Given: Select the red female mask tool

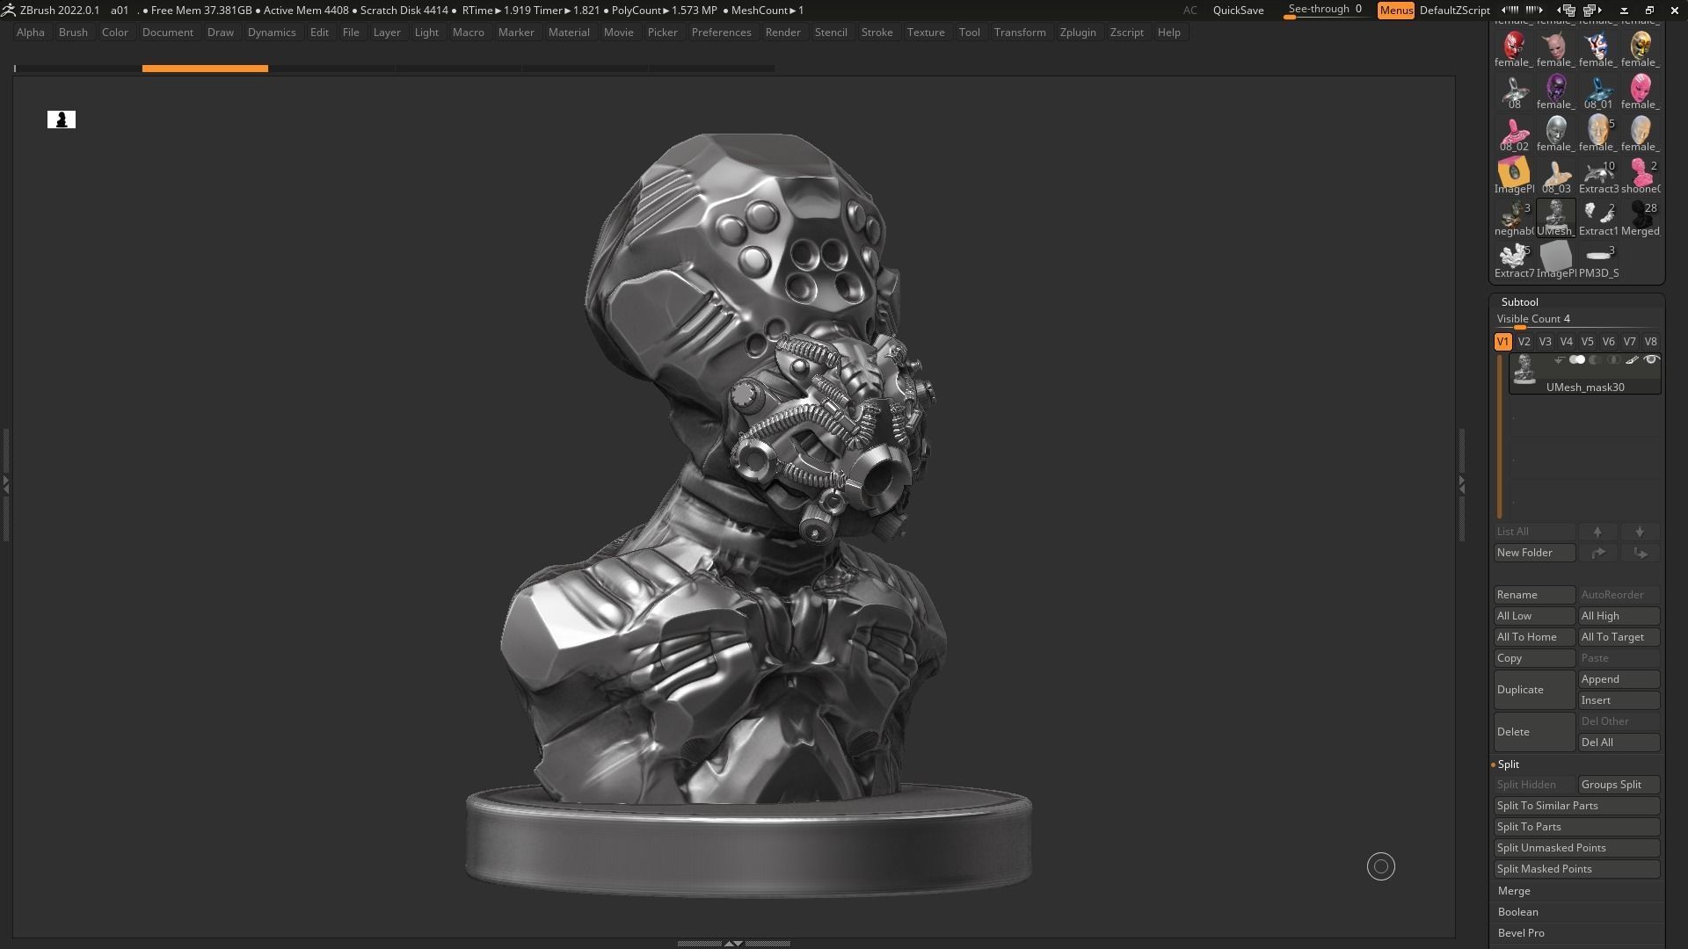Looking at the screenshot, I should tap(1514, 47).
